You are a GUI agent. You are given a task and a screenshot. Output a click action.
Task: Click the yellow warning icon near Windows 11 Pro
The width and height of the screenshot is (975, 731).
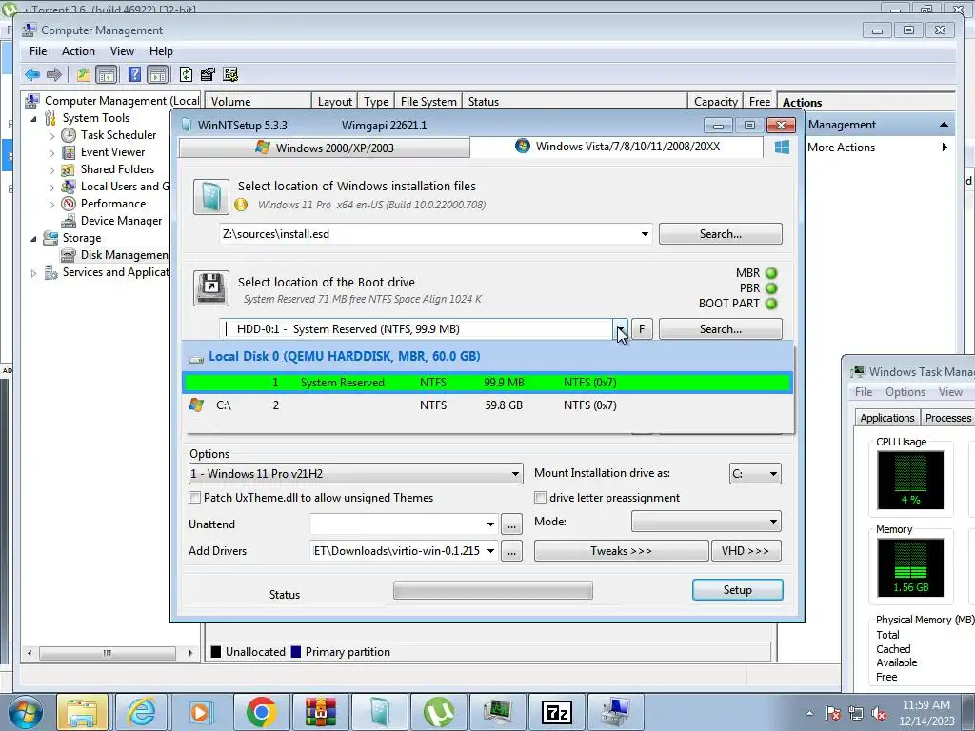(241, 205)
